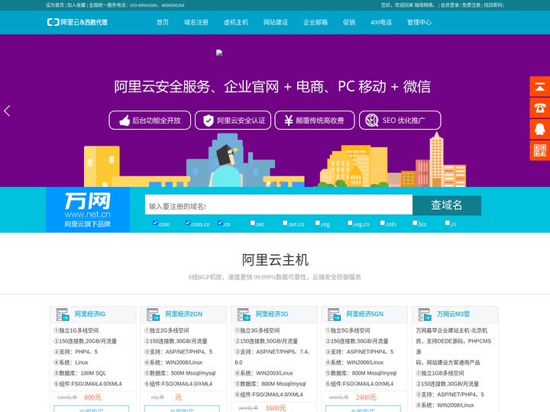Click server icon of 阿里经济5GN card
The height and width of the screenshot is (412, 550).
(335, 314)
